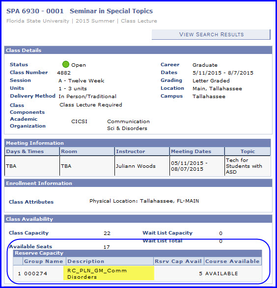Click the Reserve Capacity table header
277x288 pixels.
pos(138,253)
